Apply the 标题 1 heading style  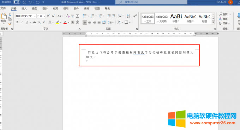click(176, 18)
